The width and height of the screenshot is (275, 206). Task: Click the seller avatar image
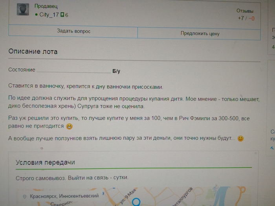pyautogui.click(x=23, y=9)
